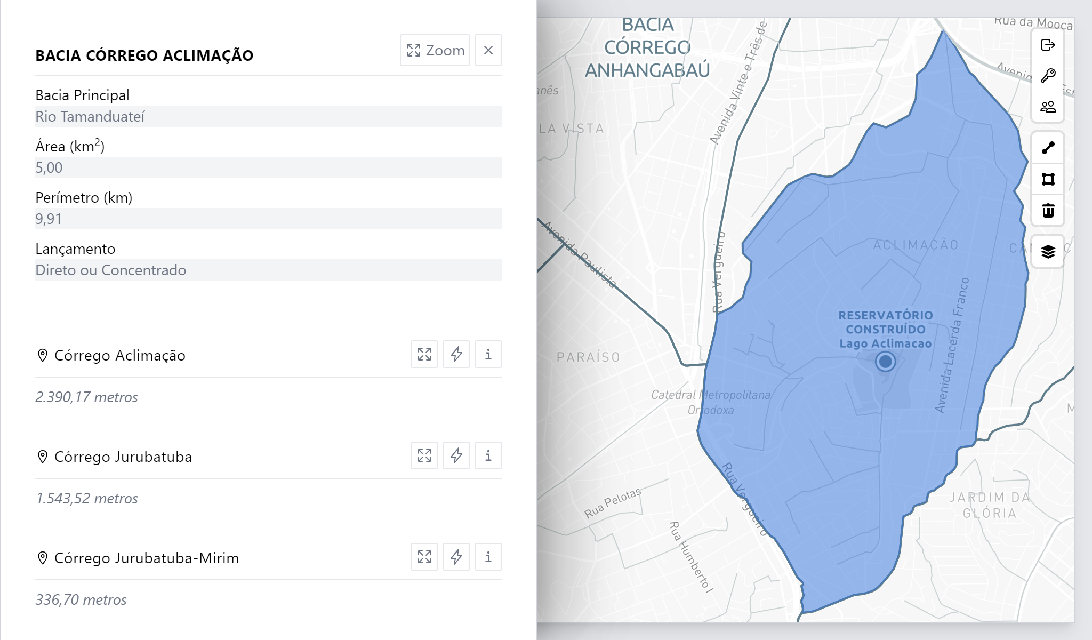Viewport: 1092px width, 640px height.
Task: Click lightning icon for Córrego Jurubatuba-Mirim
Action: (x=456, y=557)
